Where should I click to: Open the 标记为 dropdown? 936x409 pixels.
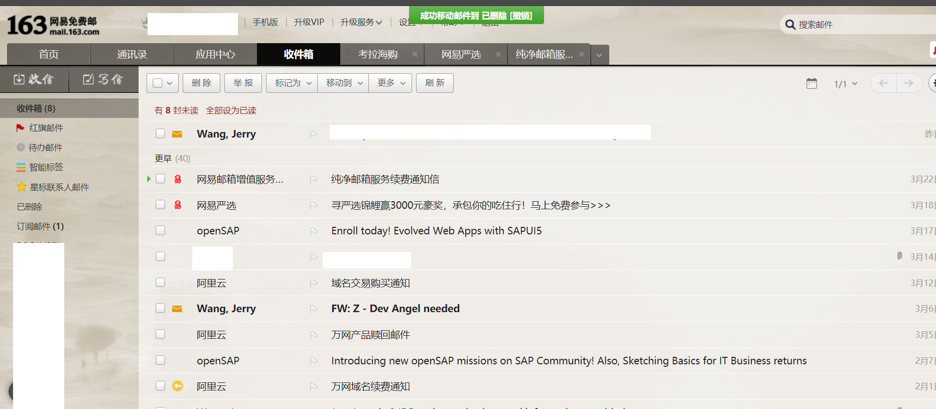pyautogui.click(x=292, y=83)
